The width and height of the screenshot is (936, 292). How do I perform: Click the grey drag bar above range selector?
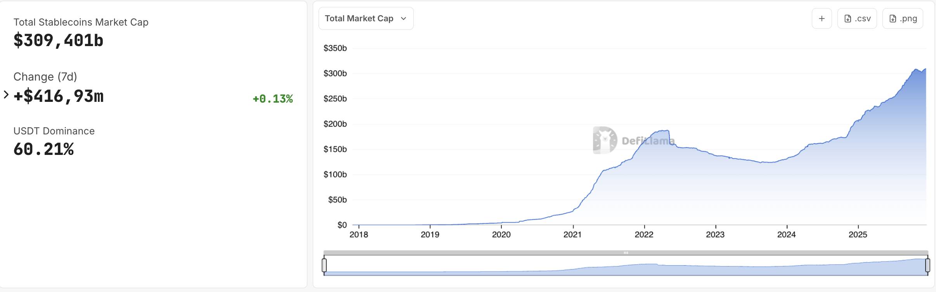tap(626, 253)
